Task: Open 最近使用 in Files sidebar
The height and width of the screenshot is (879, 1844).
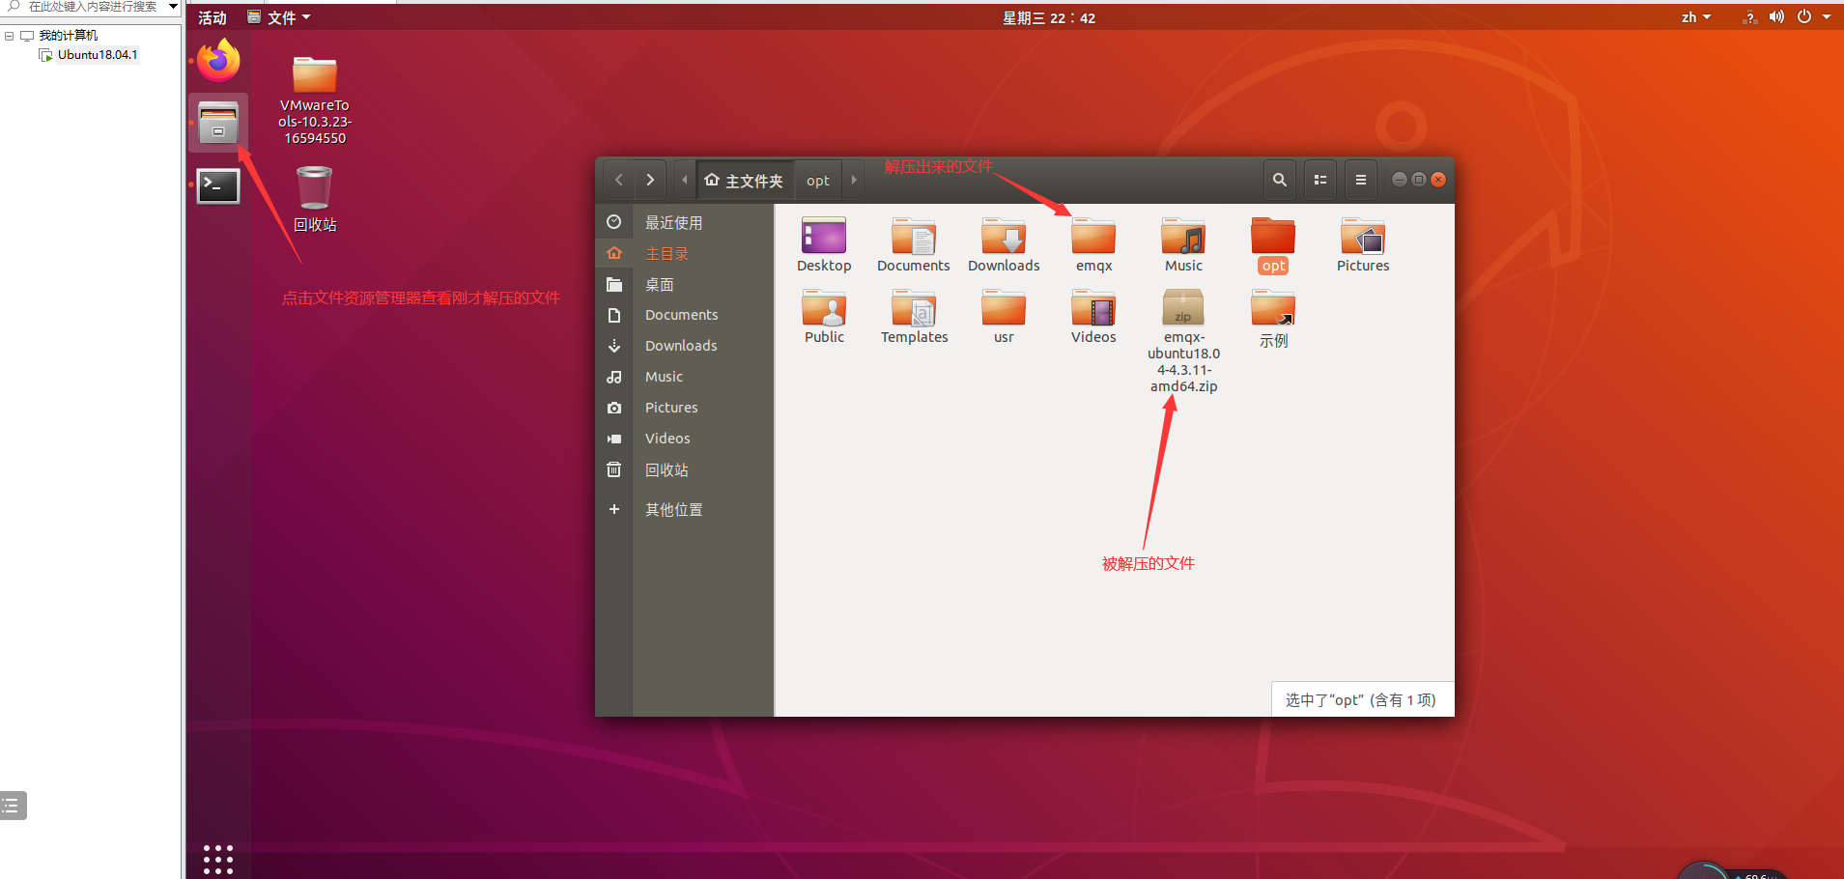Action: coord(685,222)
